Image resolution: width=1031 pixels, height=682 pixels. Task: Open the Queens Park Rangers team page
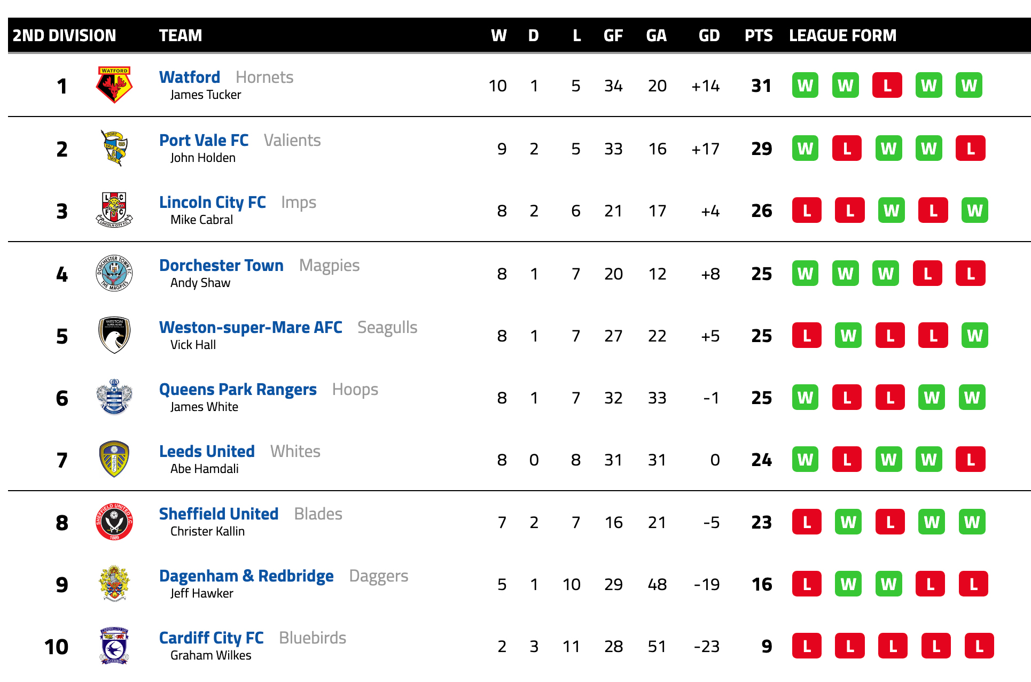[x=238, y=390]
